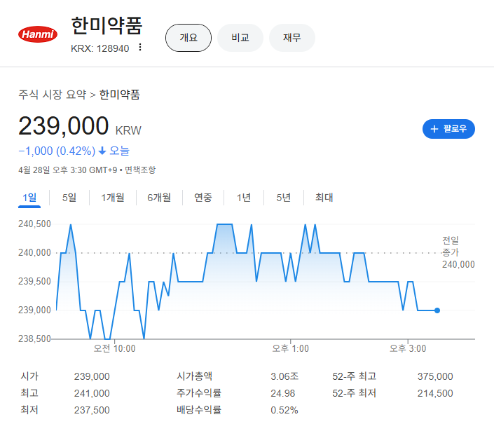Click the 239,000 KRW current price
This screenshot has width=494, height=424.
tap(80, 126)
